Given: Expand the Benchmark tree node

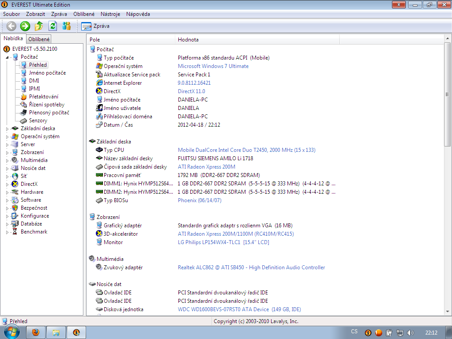Looking at the screenshot, I should click(x=7, y=232).
